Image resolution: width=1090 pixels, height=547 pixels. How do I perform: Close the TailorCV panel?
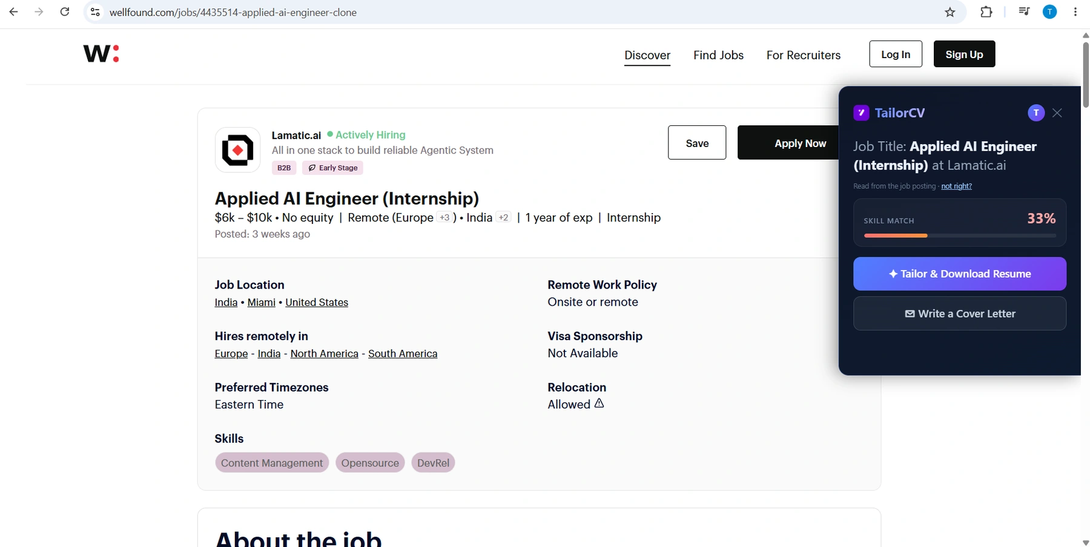1057,113
